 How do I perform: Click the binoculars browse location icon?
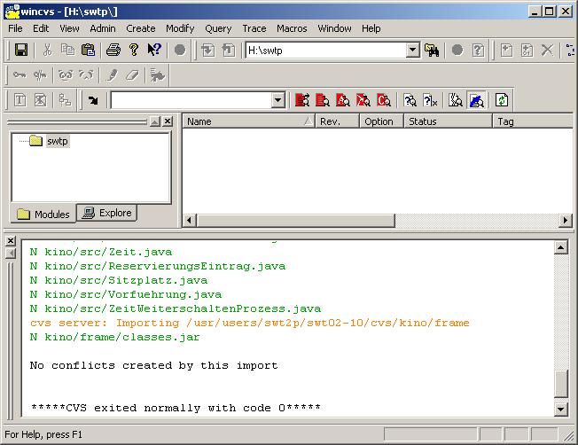tap(432, 51)
